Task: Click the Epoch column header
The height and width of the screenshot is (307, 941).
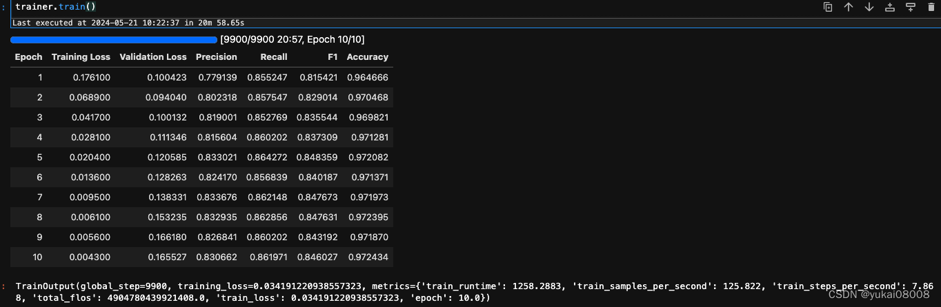Action: (28, 57)
